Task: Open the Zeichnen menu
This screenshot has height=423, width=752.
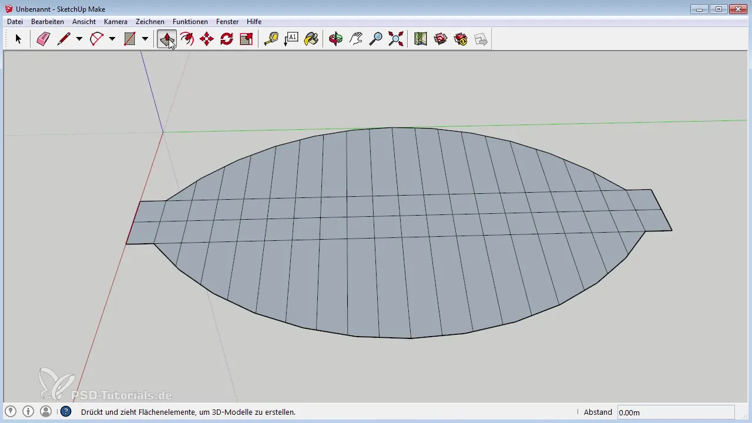Action: click(150, 22)
